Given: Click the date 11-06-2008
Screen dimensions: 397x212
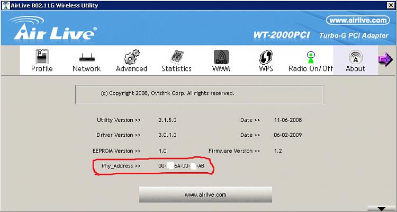Looking at the screenshot, I should click(288, 120).
